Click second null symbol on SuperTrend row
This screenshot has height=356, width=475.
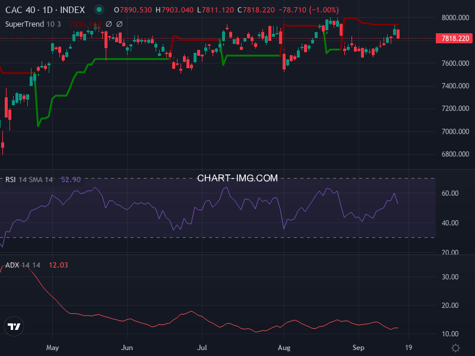(119, 24)
